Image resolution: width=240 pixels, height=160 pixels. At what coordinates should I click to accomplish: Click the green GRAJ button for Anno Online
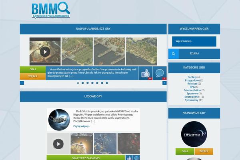33,70
